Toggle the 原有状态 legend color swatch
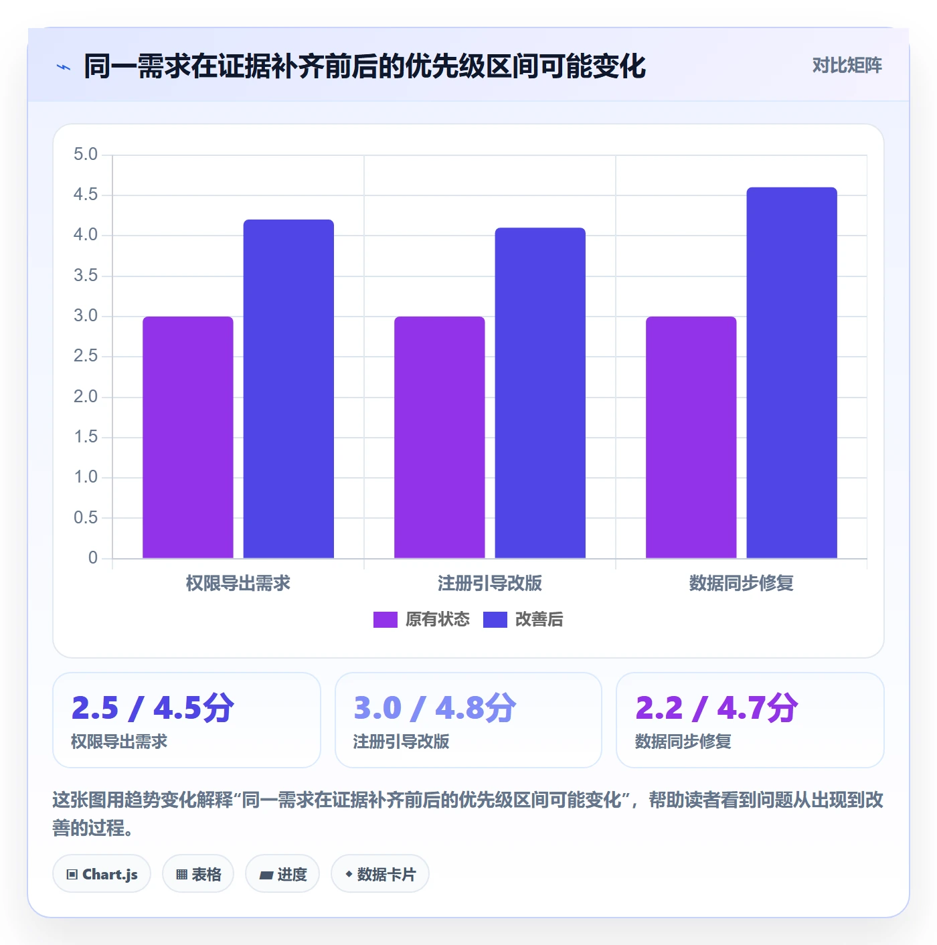The image size is (937, 945). pos(385,620)
